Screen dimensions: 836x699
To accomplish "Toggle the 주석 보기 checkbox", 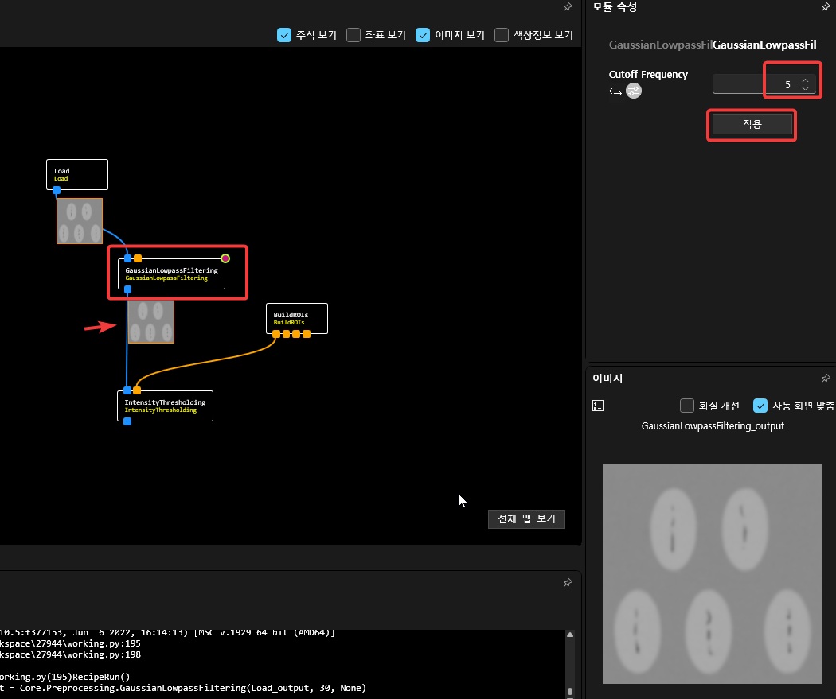I will coord(284,35).
